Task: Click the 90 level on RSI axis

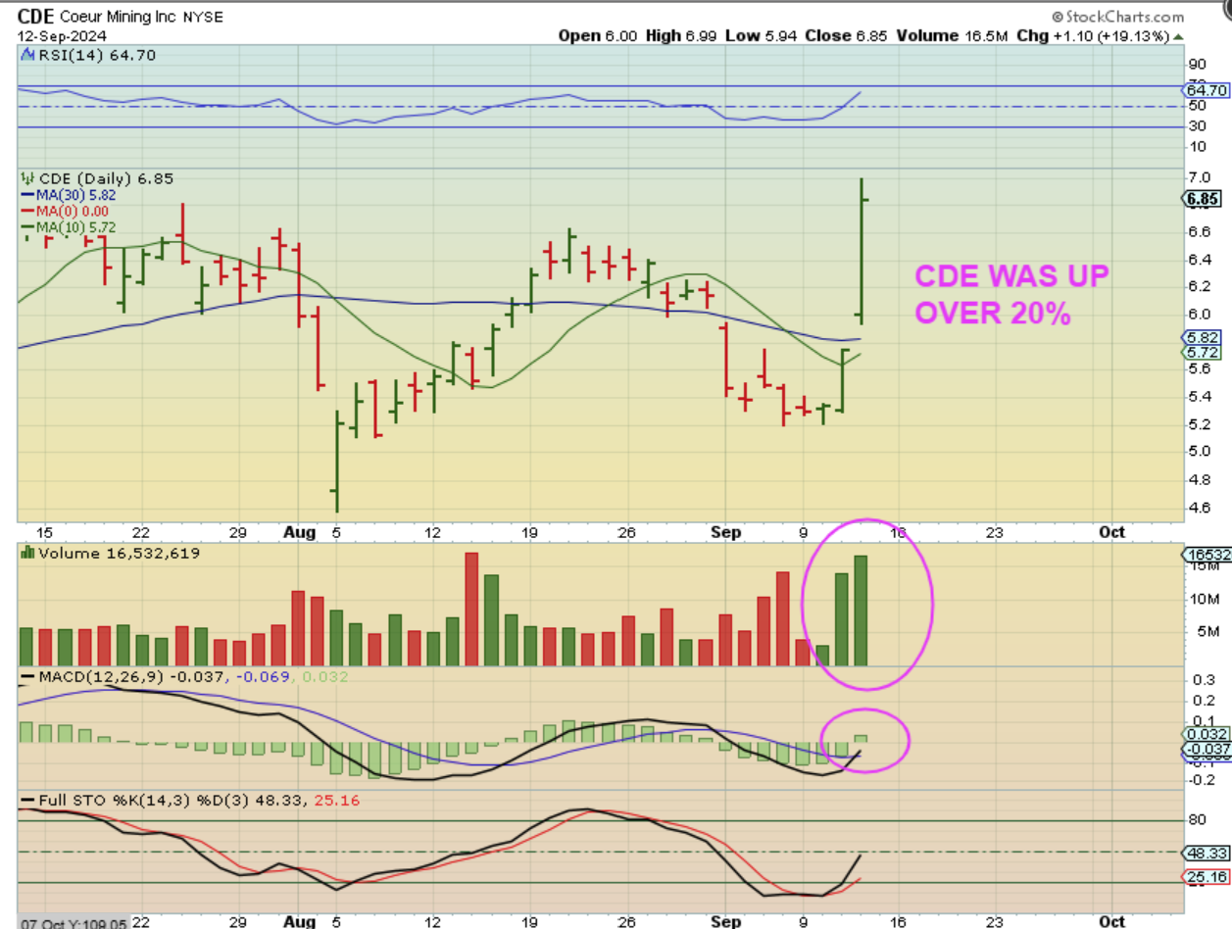Action: 1197,65
